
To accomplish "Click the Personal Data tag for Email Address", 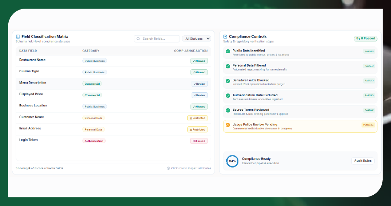I will [x=94, y=129].
